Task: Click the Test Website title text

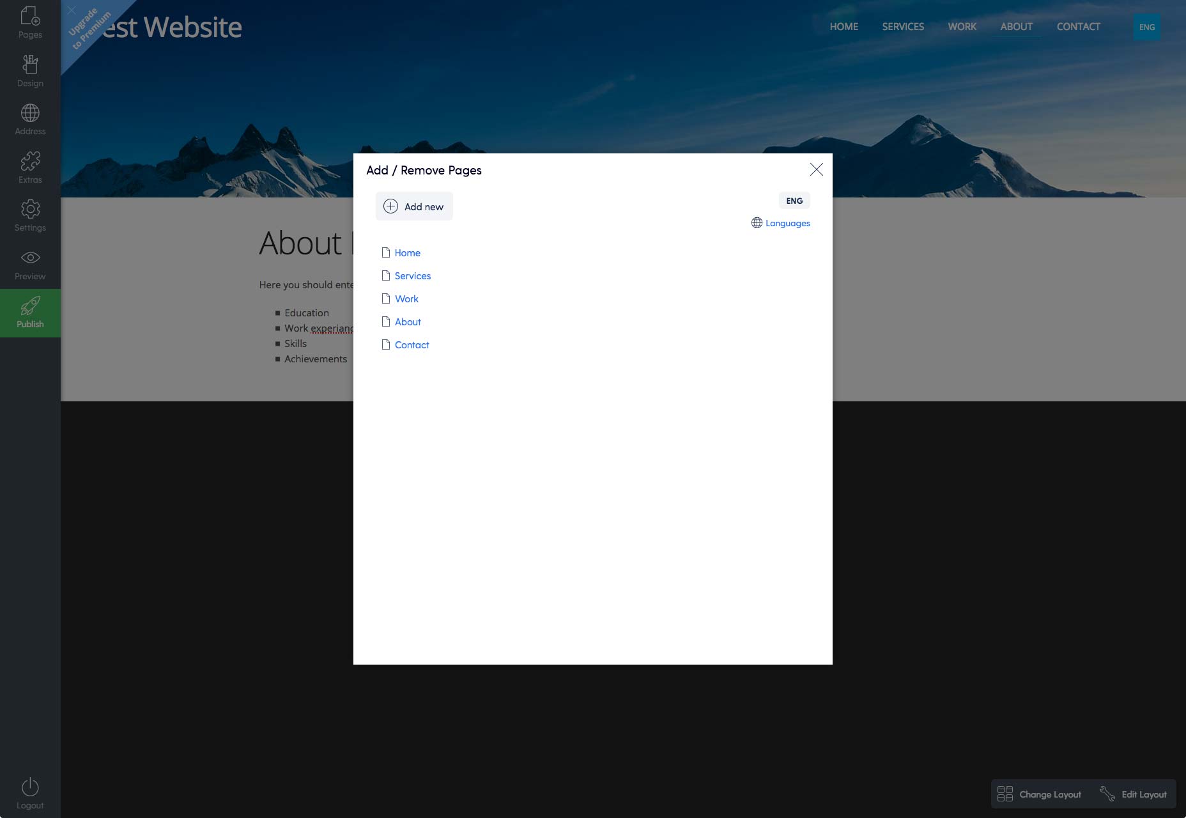Action: coord(171,27)
